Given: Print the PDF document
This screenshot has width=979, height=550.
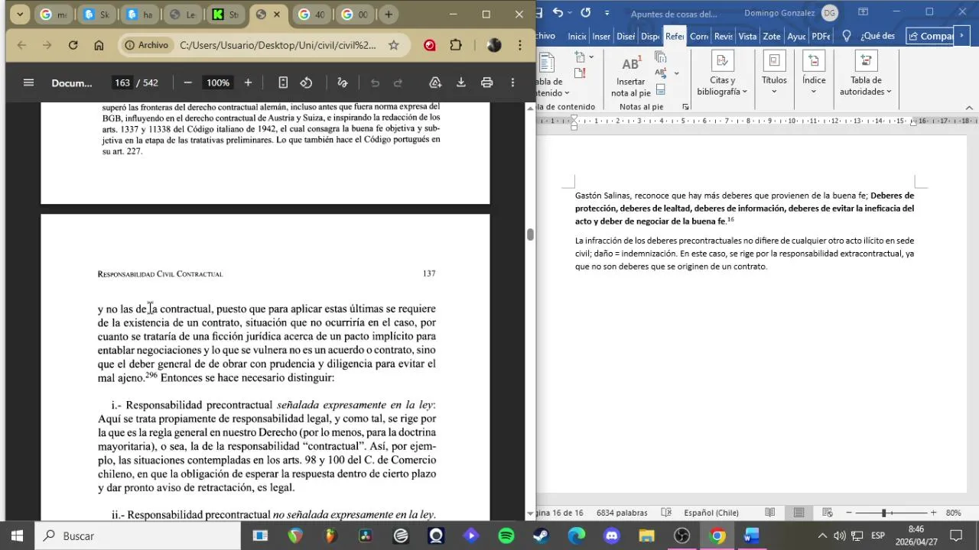Looking at the screenshot, I should point(486,82).
